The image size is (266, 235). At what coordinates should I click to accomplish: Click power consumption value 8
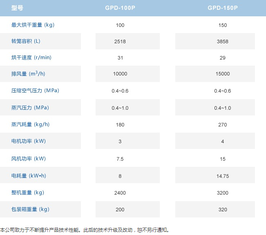point(120,176)
